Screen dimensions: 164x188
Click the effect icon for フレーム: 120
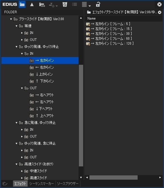click(88, 43)
